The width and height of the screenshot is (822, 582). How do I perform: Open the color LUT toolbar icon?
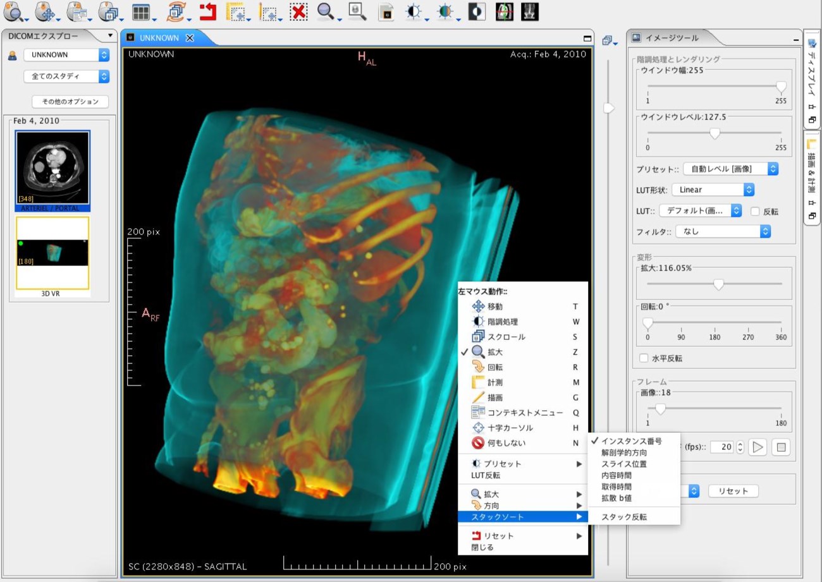(447, 11)
